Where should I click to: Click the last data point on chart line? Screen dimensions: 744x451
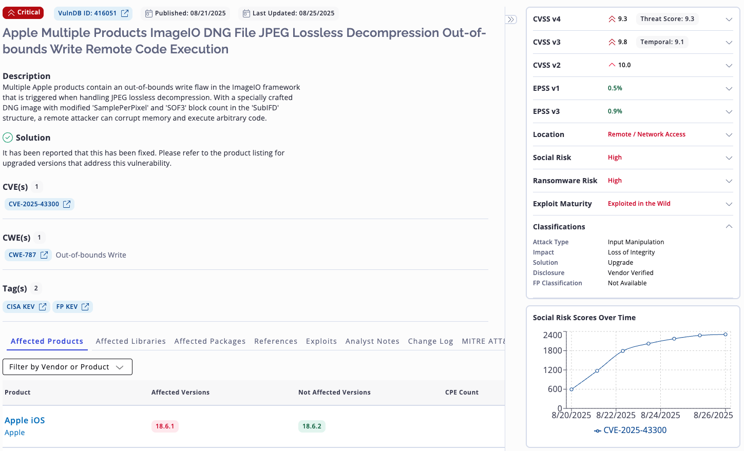pyautogui.click(x=726, y=335)
